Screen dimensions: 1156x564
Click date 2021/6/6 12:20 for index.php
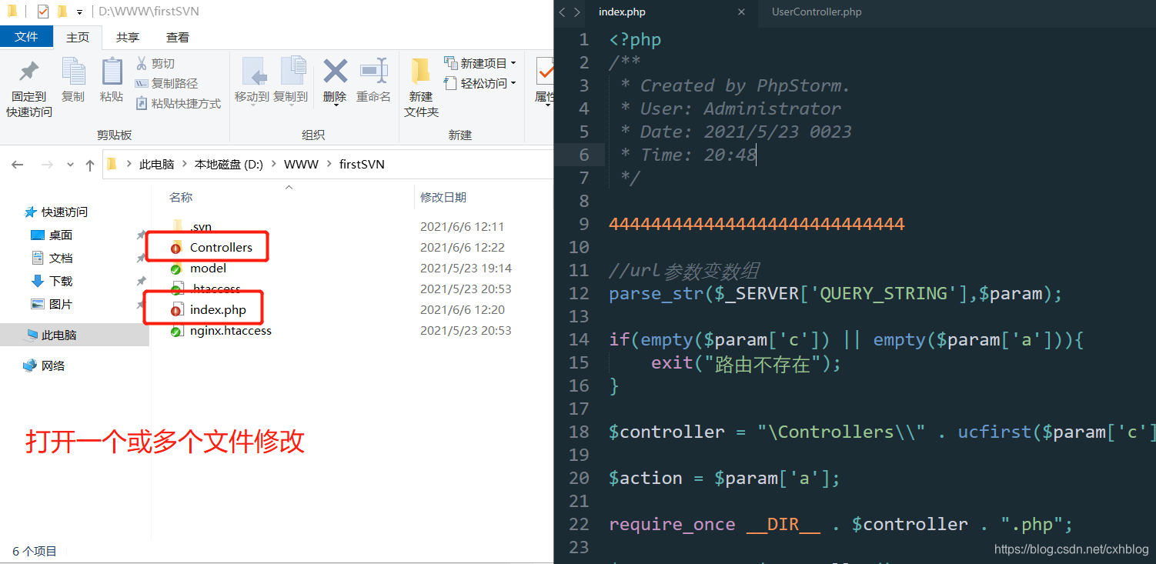tap(463, 310)
